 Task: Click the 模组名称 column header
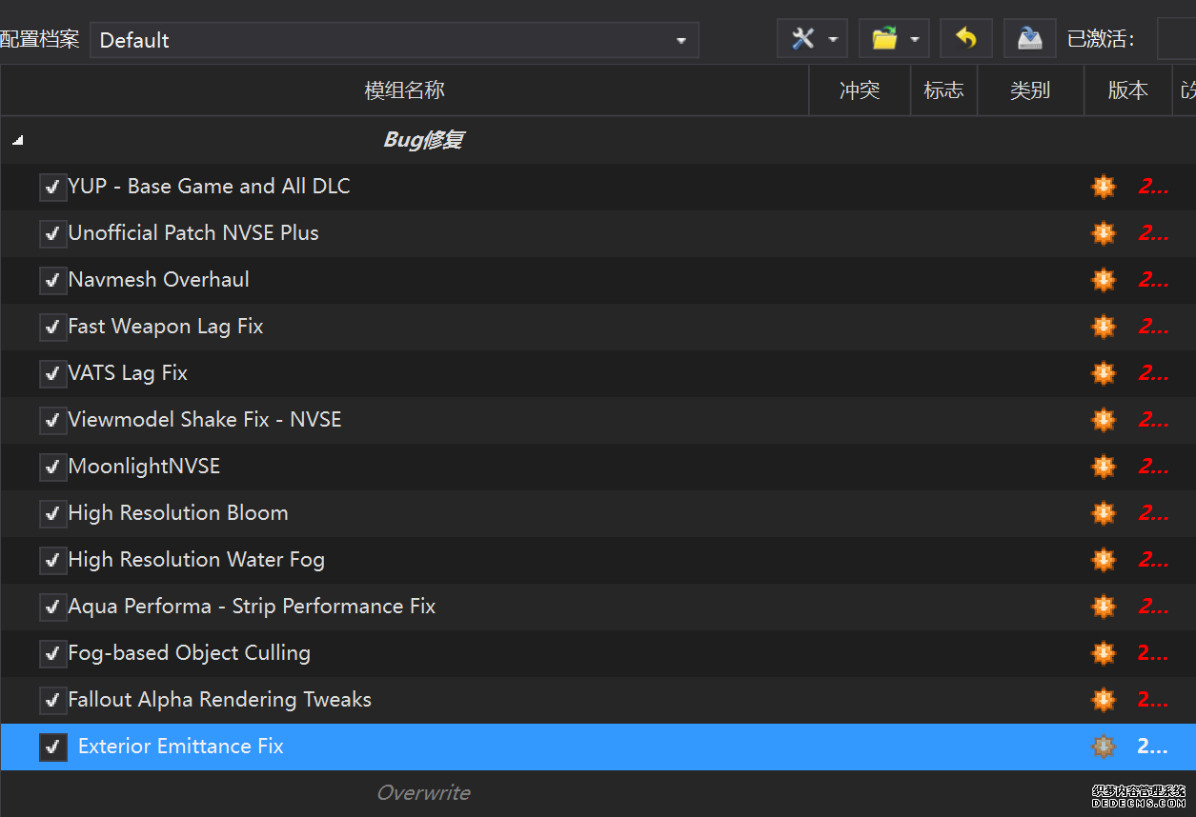tap(404, 90)
